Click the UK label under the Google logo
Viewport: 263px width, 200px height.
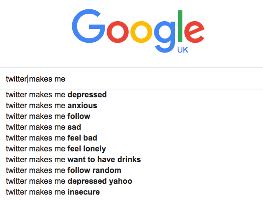(183, 50)
